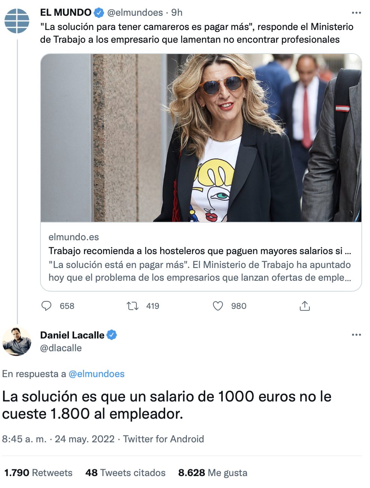Click the tweet timestamp 8:45 a. m.
Screen dimensions: 370x488
point(24,439)
